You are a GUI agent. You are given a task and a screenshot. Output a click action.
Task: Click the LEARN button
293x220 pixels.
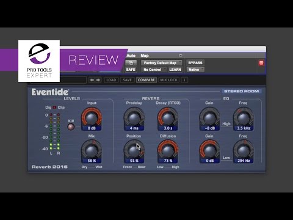[175, 70]
